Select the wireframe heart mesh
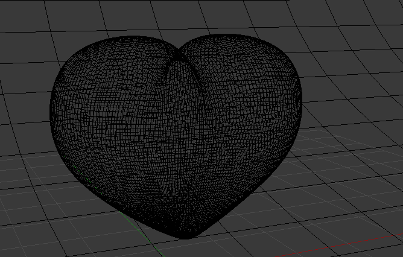This screenshot has height=257, width=403. pyautogui.click(x=176, y=136)
